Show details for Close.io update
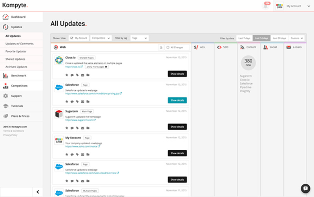The height and width of the screenshot is (197, 314). [177, 74]
